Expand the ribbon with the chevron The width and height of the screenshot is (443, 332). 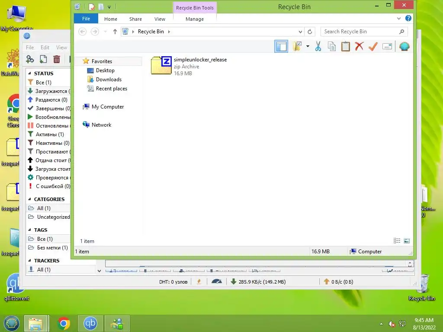398,18
